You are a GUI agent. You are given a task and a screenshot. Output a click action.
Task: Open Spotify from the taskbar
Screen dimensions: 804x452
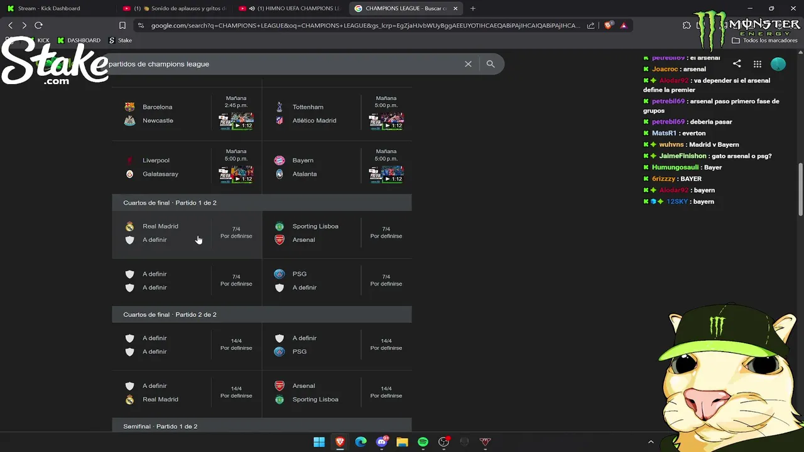click(x=423, y=442)
